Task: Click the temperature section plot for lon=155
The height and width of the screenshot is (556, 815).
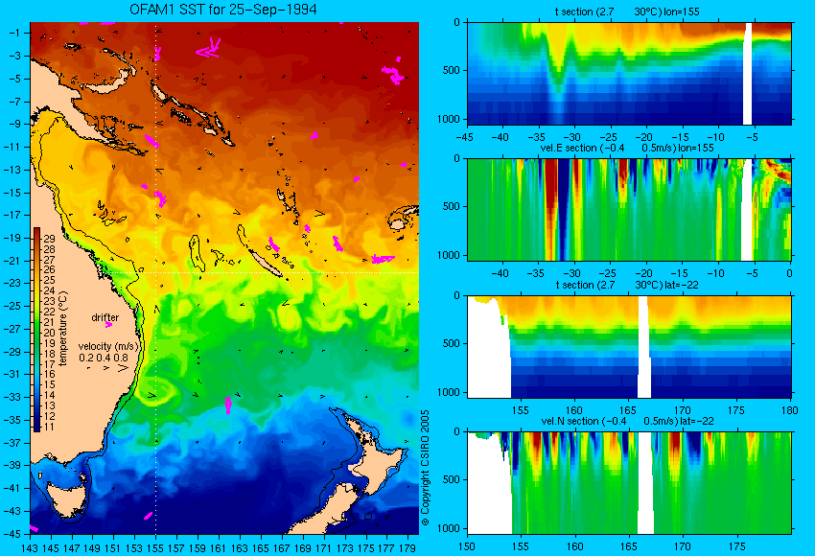Action: (x=629, y=73)
